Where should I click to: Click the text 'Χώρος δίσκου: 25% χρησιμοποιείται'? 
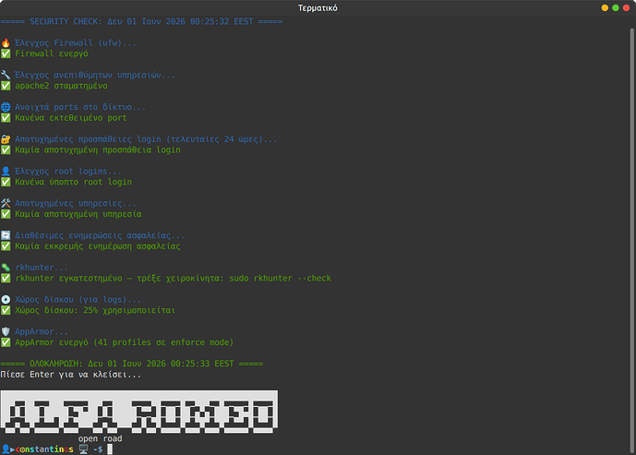[x=95, y=310]
